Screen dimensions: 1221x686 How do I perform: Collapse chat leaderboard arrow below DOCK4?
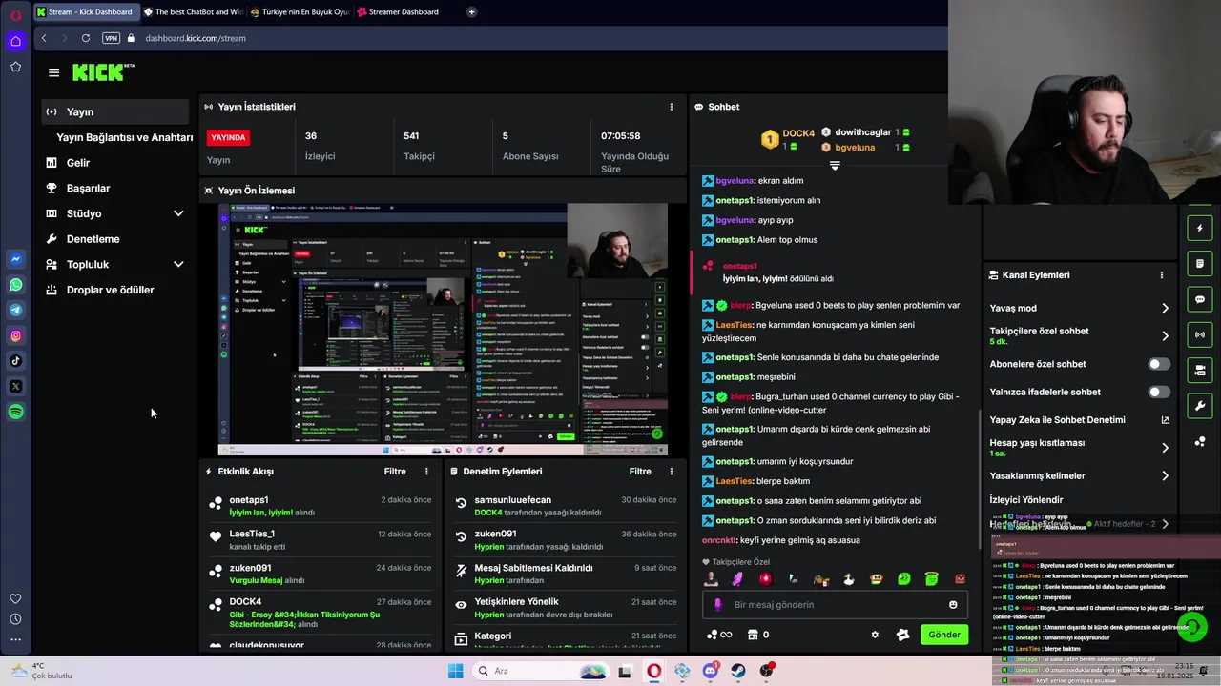pos(835,166)
